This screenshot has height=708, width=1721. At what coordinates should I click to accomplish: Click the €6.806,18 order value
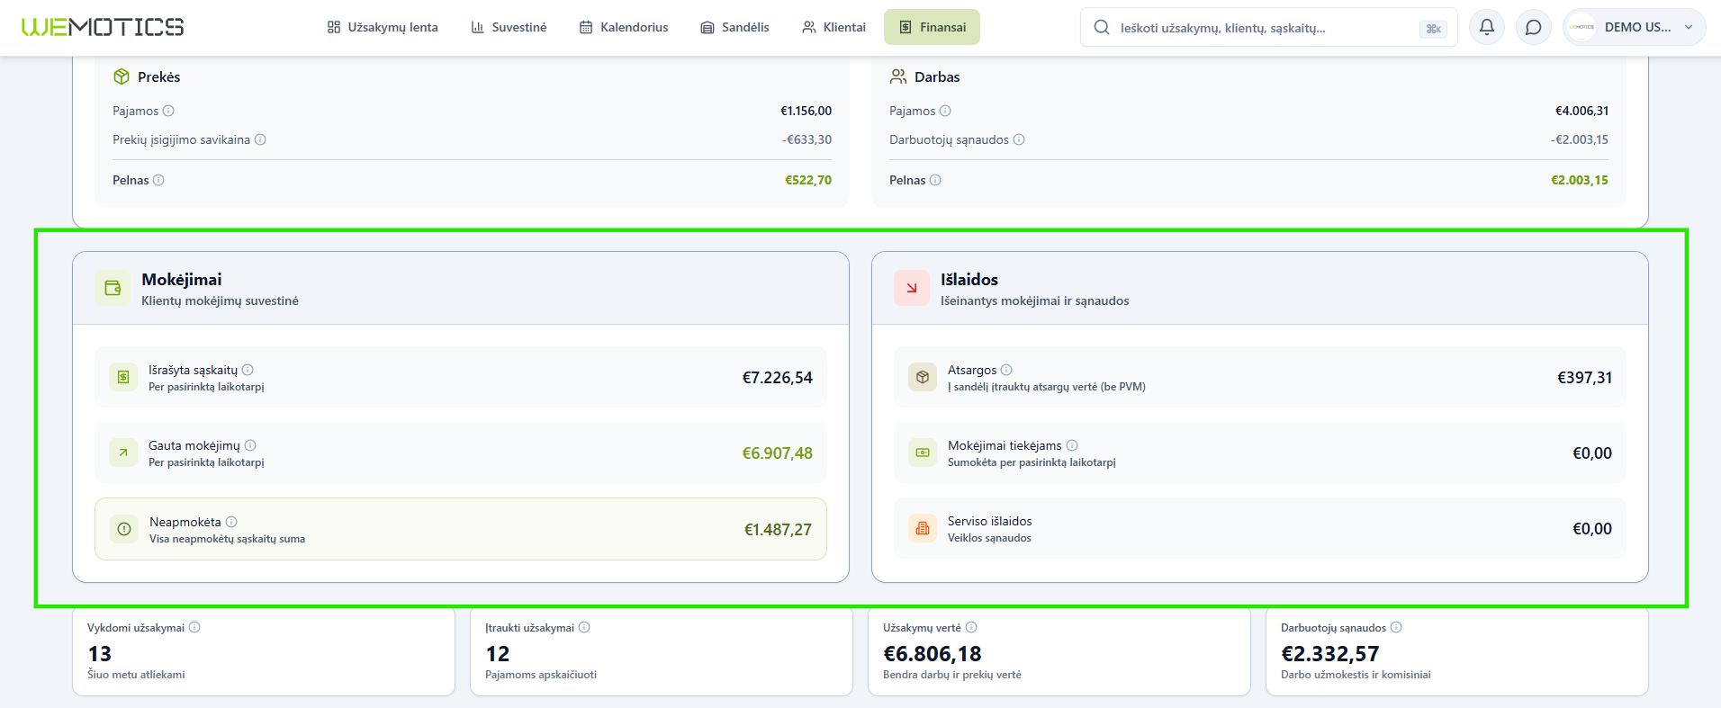933,654
